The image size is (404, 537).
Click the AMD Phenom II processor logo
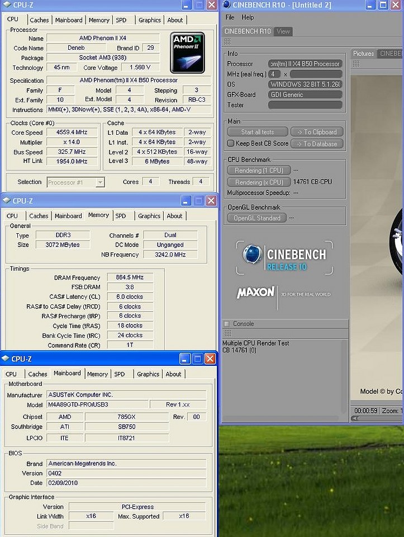click(187, 52)
